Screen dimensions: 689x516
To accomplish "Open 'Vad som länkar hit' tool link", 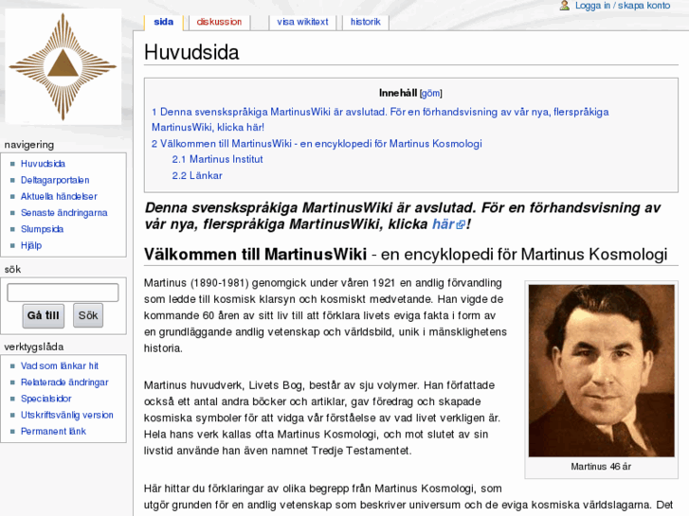I will (x=60, y=365).
